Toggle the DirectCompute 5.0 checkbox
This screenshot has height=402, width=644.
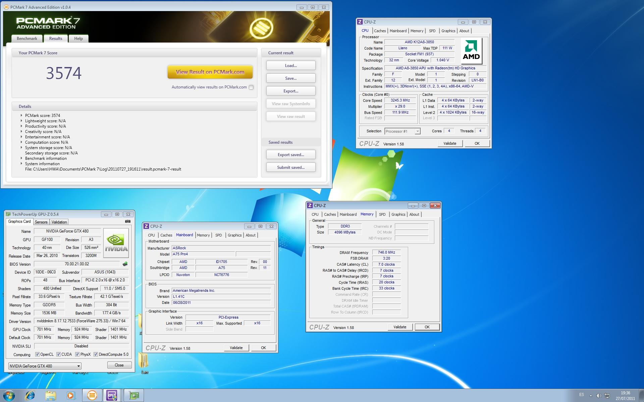point(96,354)
